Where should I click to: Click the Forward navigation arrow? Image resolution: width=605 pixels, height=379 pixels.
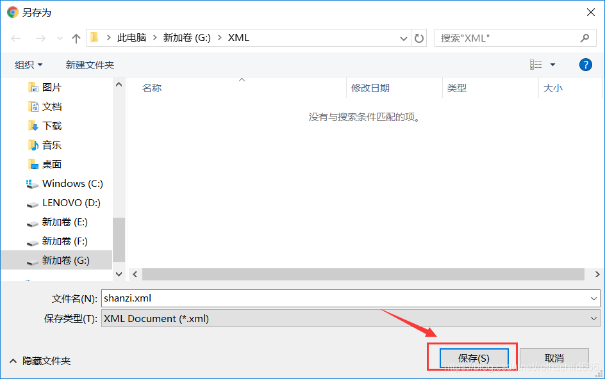(x=40, y=38)
